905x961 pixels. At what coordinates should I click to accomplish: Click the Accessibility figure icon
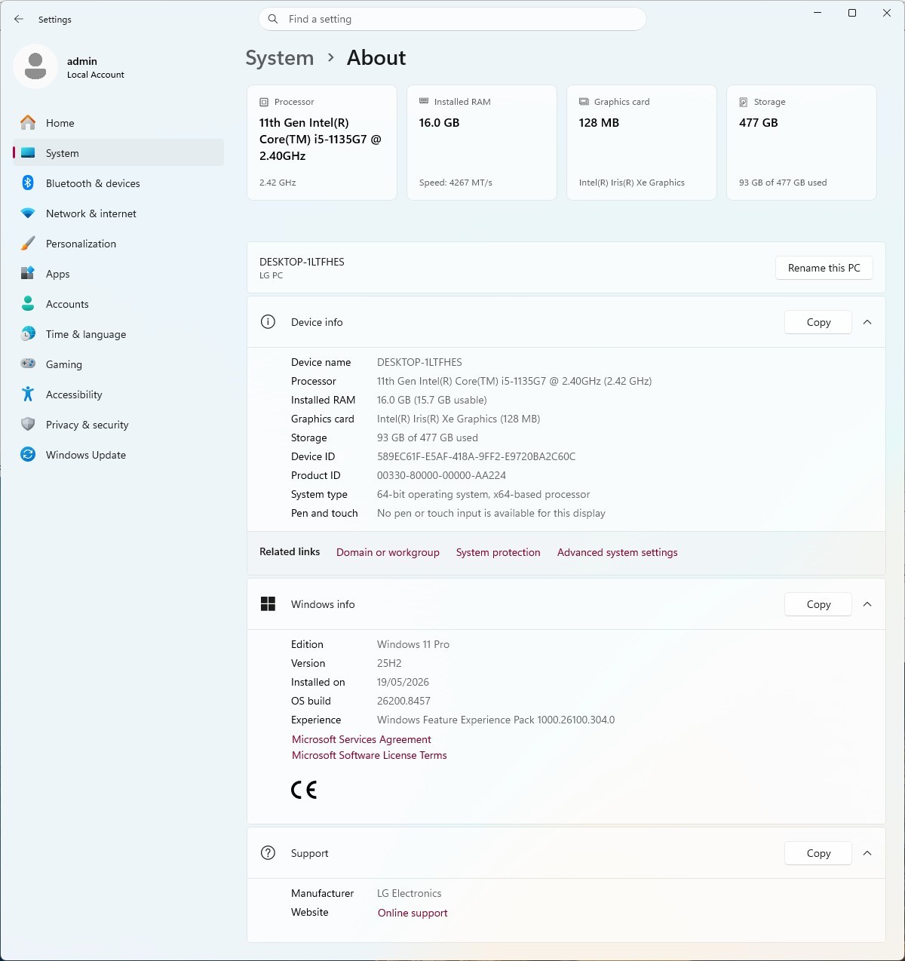(28, 394)
